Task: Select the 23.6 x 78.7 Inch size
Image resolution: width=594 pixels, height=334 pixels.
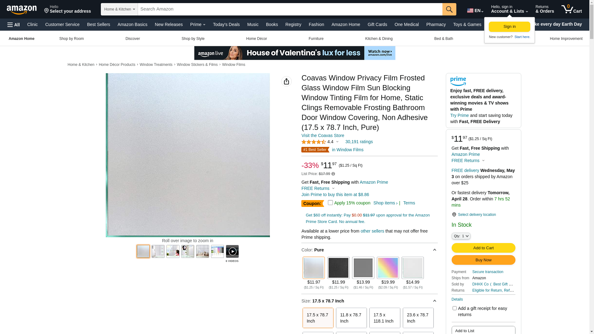Action: pyautogui.click(x=418, y=318)
